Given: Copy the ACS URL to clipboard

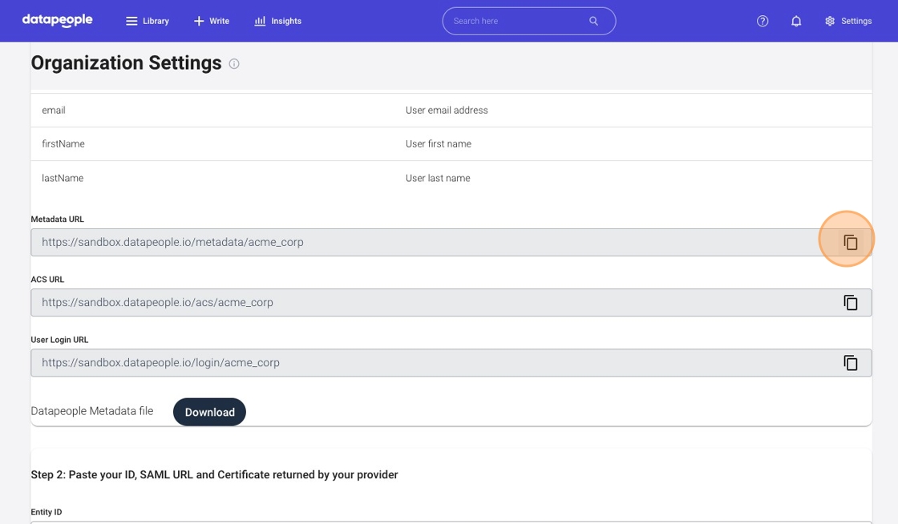Looking at the screenshot, I should click(x=851, y=302).
